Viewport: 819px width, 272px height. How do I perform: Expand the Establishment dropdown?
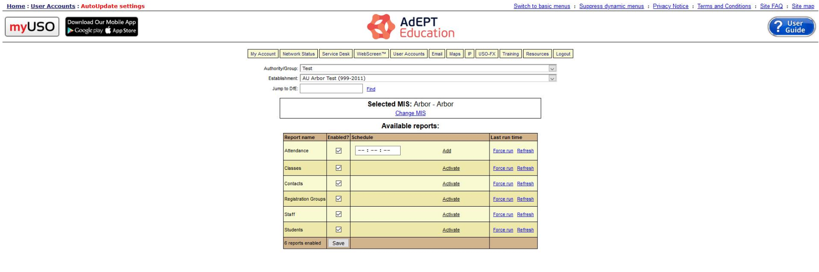click(428, 78)
